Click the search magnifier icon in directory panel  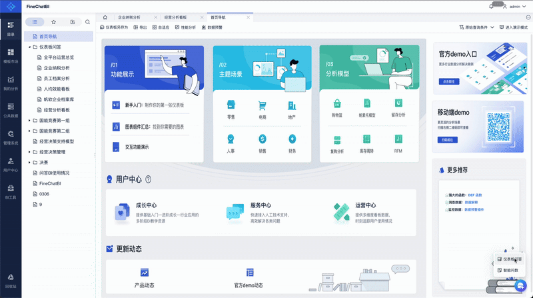87,22
